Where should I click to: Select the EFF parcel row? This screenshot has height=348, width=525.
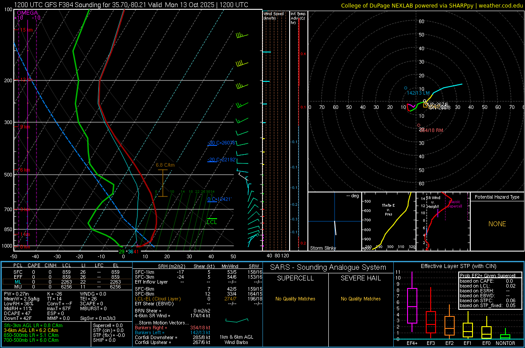(x=66, y=277)
